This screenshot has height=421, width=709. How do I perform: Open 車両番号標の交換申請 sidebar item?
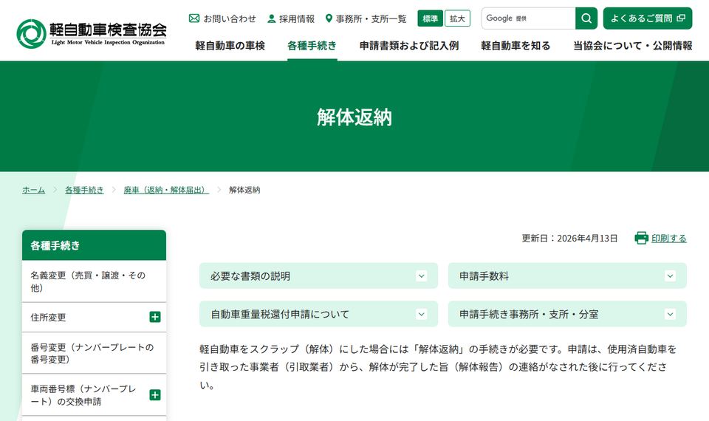(x=94, y=394)
